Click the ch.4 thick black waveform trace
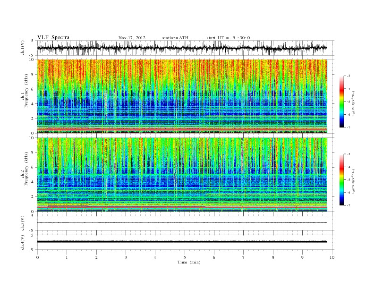Viewport: 374px width, 289px height. point(182,242)
